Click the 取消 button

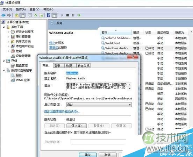coord(108,155)
